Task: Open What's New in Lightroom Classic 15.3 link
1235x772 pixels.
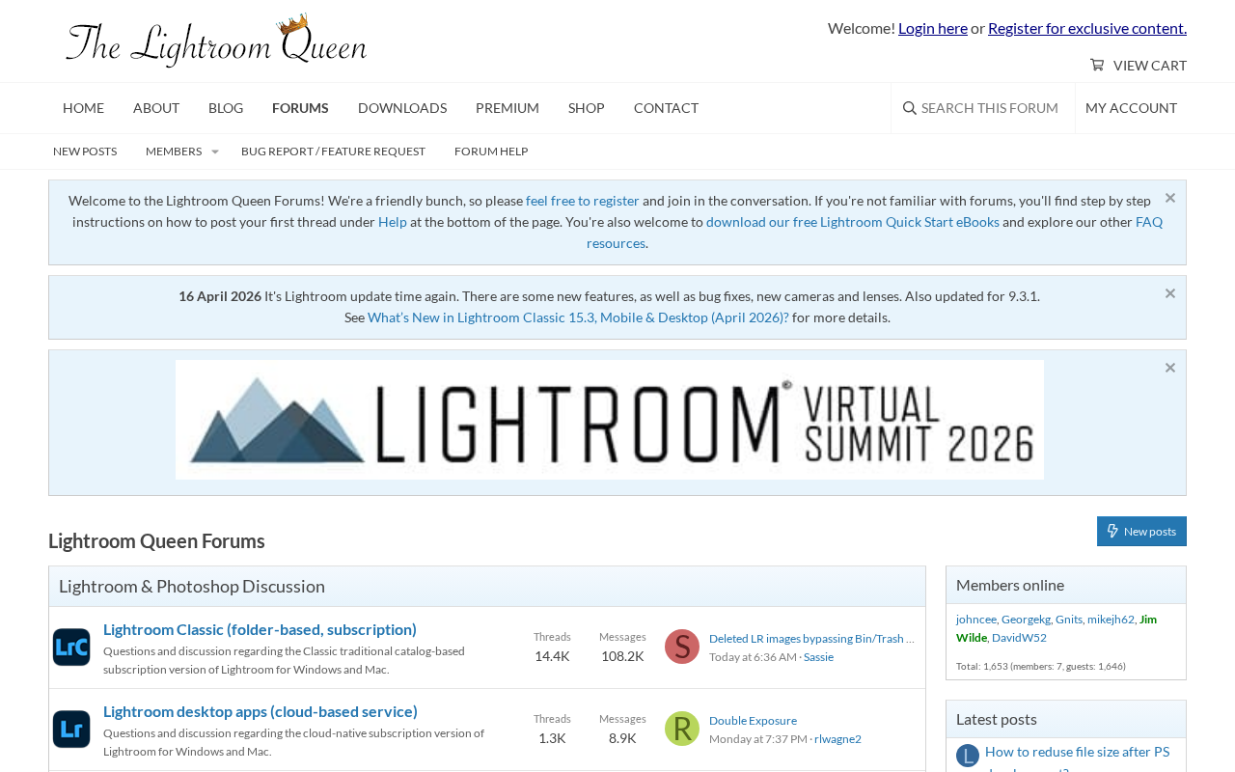Action: tap(578, 317)
